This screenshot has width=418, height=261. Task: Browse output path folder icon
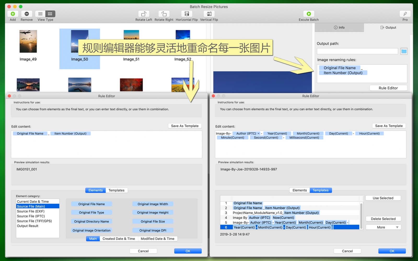[x=404, y=51]
